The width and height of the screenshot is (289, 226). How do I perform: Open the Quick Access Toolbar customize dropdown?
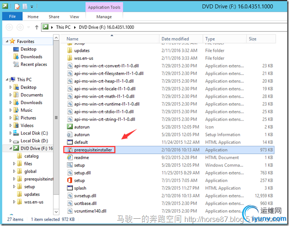pyautogui.click(x=32, y=7)
